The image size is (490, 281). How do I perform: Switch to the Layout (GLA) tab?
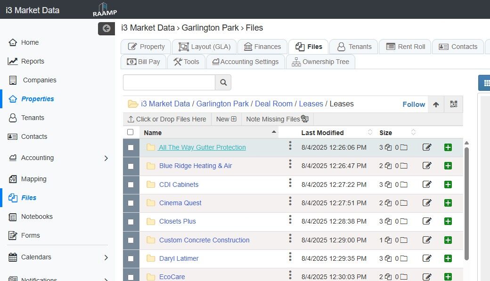click(x=204, y=47)
